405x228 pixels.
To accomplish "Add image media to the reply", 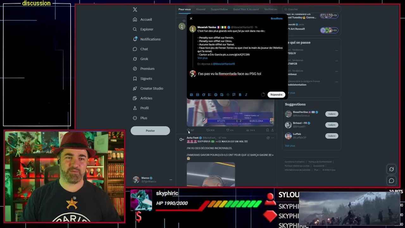I will click(x=191, y=95).
